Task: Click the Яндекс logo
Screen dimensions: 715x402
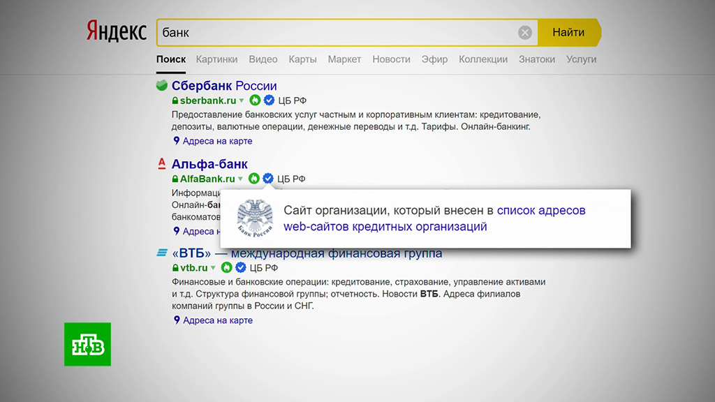Action: point(116,32)
